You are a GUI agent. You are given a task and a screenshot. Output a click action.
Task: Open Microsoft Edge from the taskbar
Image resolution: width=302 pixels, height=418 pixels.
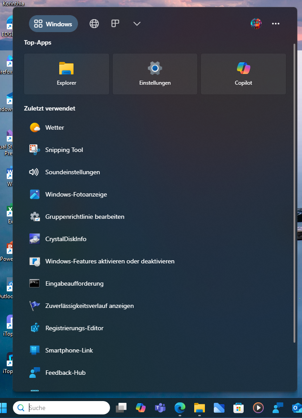click(x=180, y=408)
